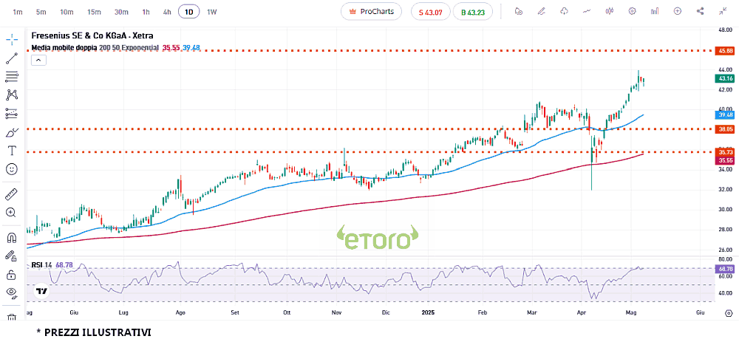Click the Media mobile doppia indicator label
Image resolution: width=739 pixels, height=339 pixels.
tap(64, 48)
